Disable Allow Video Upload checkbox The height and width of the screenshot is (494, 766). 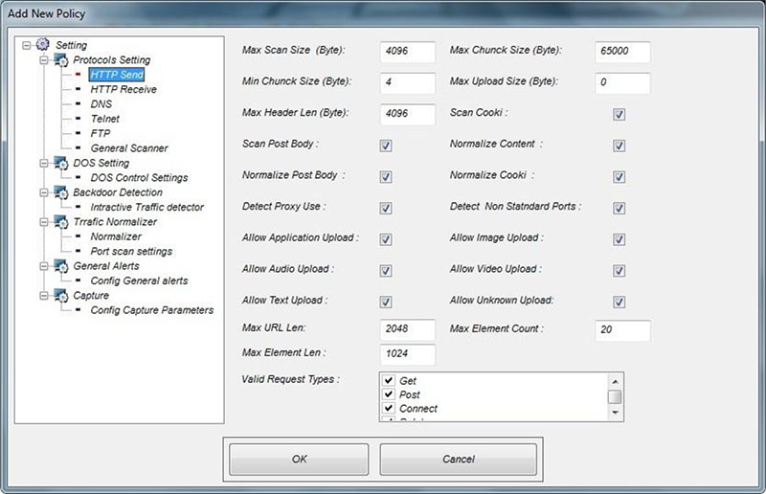[619, 271]
